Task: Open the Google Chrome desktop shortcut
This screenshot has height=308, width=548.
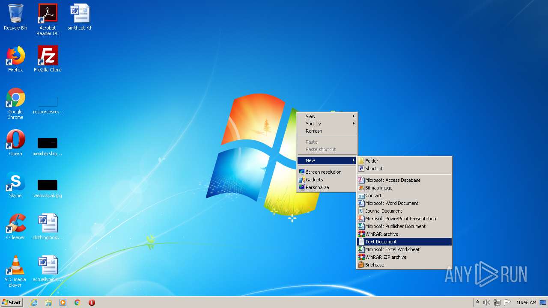Action: pyautogui.click(x=15, y=104)
